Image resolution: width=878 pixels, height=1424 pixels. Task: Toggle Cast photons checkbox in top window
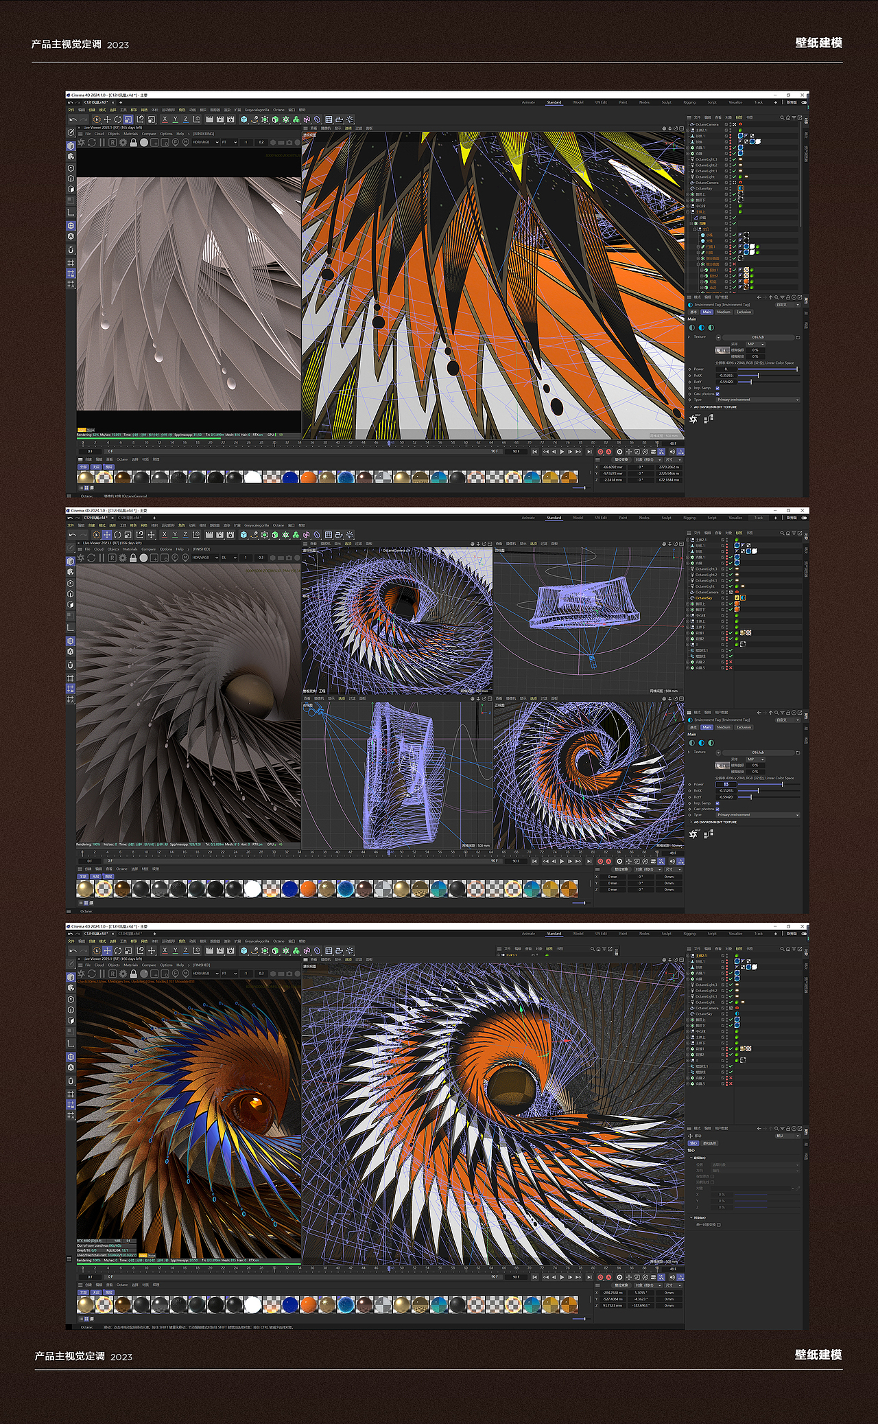click(717, 394)
